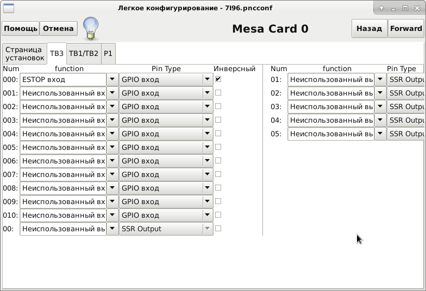Open pin type dropdown for pin 004
The width and height of the screenshot is (426, 291).
point(166,134)
